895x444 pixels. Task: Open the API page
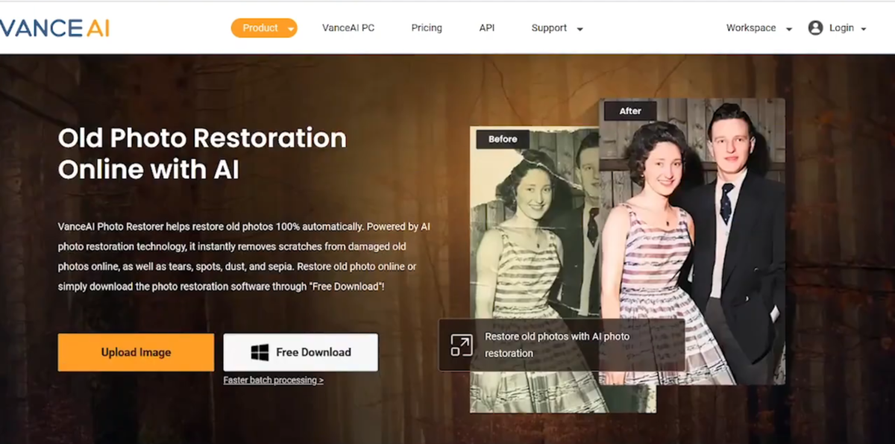(487, 28)
